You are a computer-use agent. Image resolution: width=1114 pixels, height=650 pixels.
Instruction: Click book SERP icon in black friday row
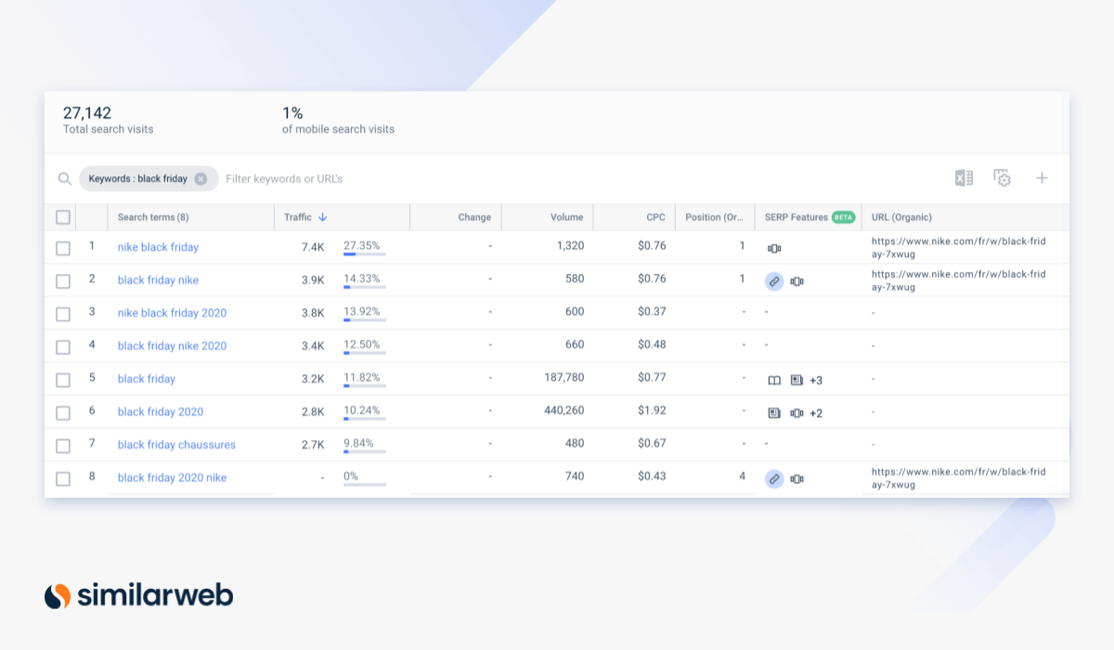pos(774,380)
